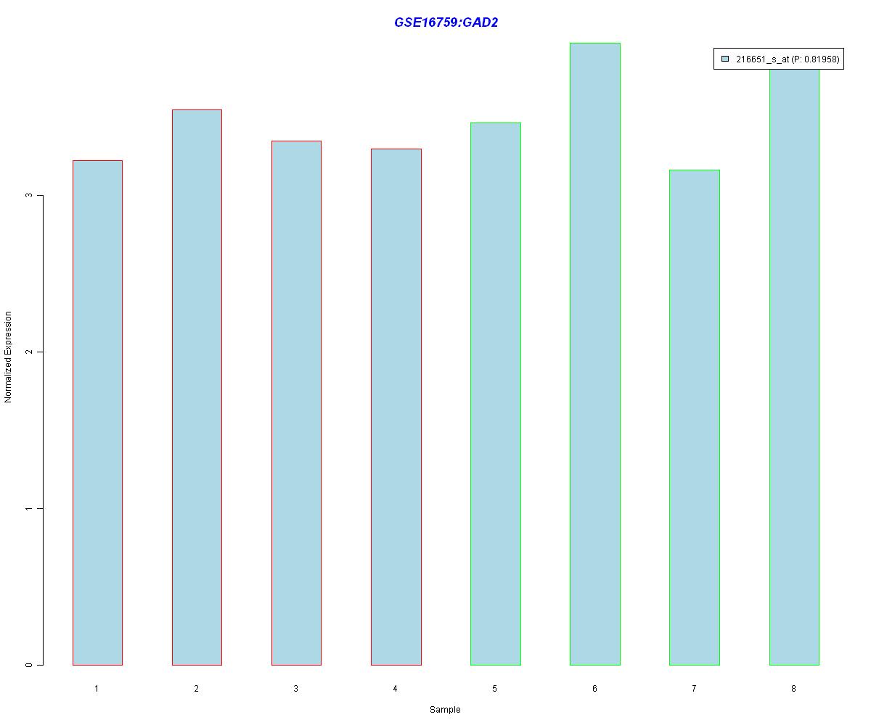Click the light blue legend swatch
This screenshot has height=725, width=871.
(725, 59)
